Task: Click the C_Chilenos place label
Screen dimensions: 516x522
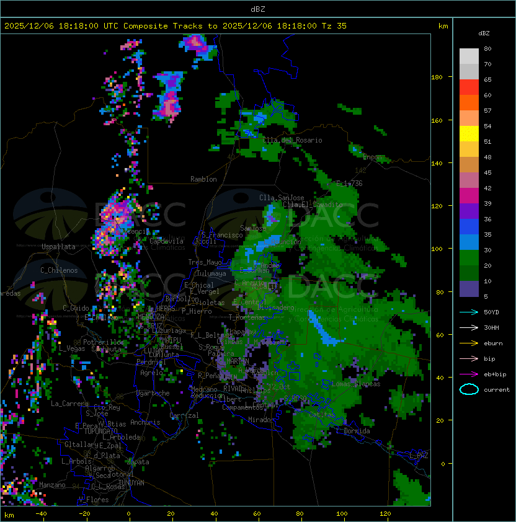Action: [59, 270]
